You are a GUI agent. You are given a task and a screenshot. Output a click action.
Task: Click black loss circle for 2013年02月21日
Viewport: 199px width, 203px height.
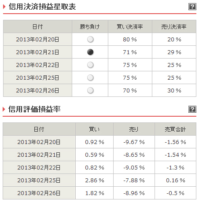[90, 52]
